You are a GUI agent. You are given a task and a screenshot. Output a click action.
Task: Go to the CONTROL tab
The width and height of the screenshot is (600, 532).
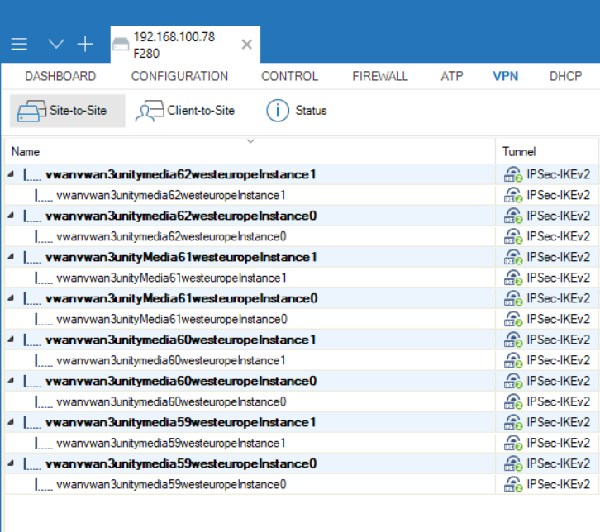click(289, 76)
